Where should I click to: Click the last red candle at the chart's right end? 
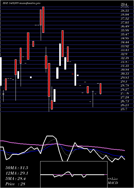[x=100, y=89]
